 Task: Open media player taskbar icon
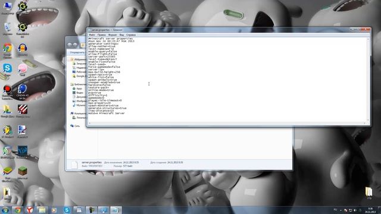coord(54,210)
